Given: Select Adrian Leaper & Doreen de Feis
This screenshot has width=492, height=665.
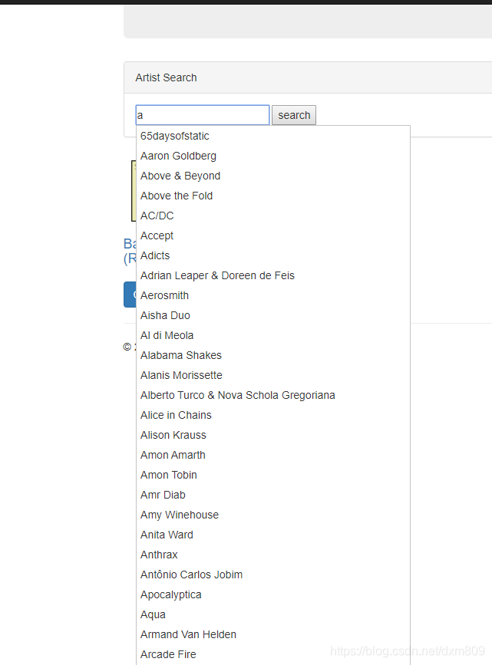Looking at the screenshot, I should (273, 275).
